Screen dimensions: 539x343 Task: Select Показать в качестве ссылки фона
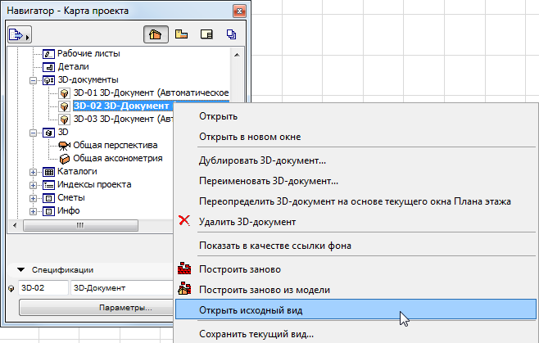coord(356,246)
